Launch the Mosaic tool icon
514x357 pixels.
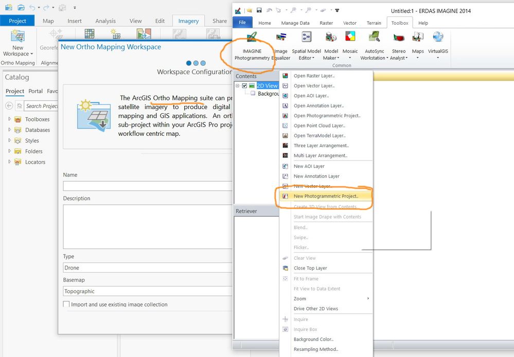(350, 37)
